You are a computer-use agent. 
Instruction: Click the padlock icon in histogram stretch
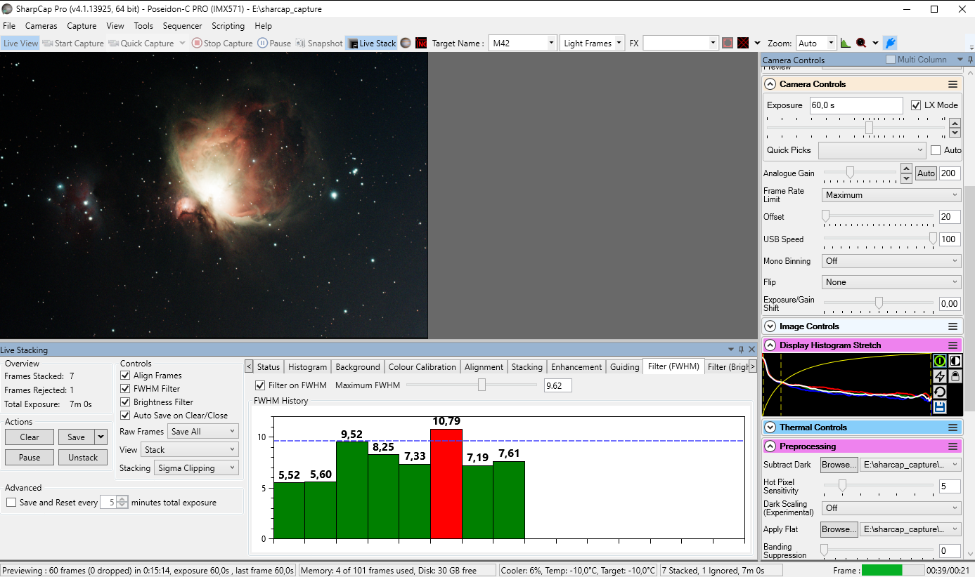click(x=955, y=376)
